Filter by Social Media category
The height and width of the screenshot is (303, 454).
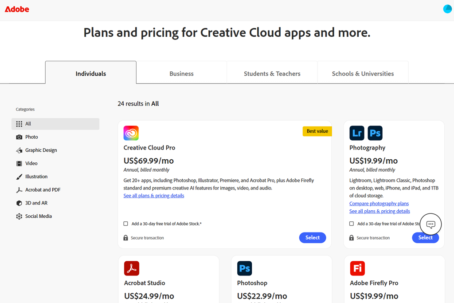(x=55, y=216)
